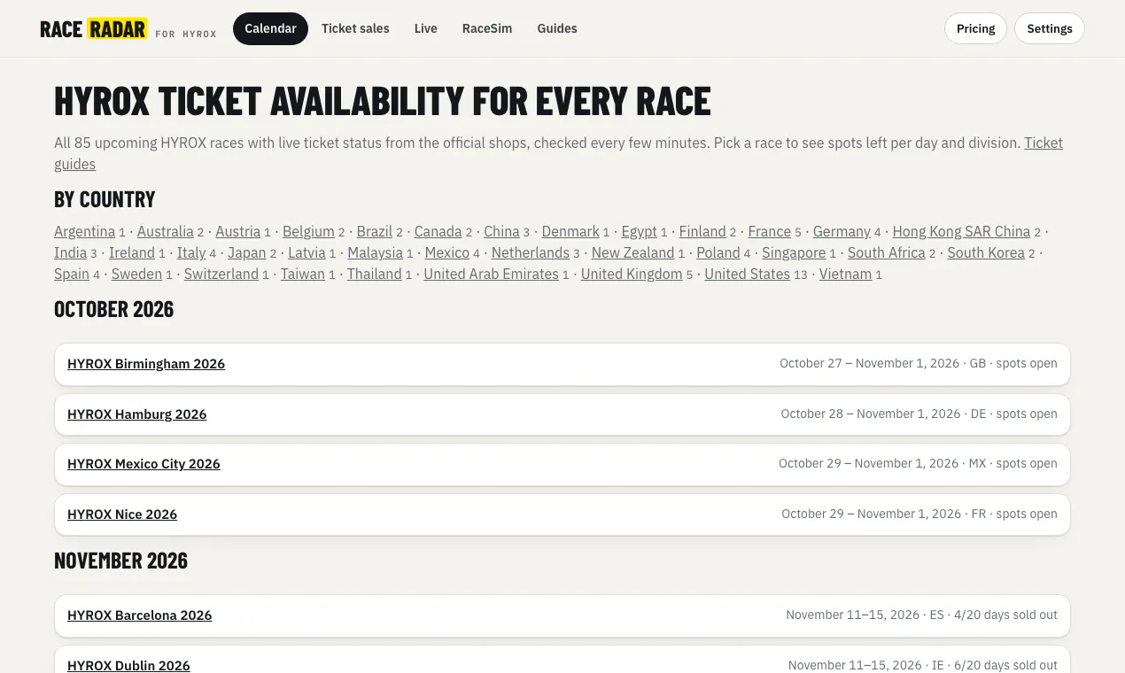The width and height of the screenshot is (1125, 673).
Task: Select Japan country link
Action: coord(247,252)
